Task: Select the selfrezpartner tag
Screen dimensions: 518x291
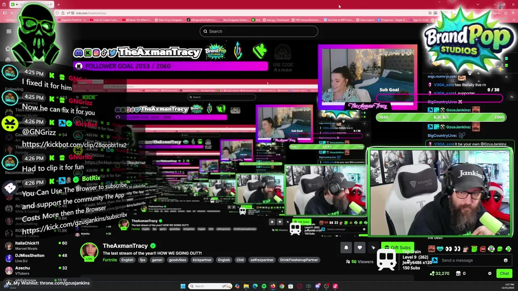Action: pos(262,260)
